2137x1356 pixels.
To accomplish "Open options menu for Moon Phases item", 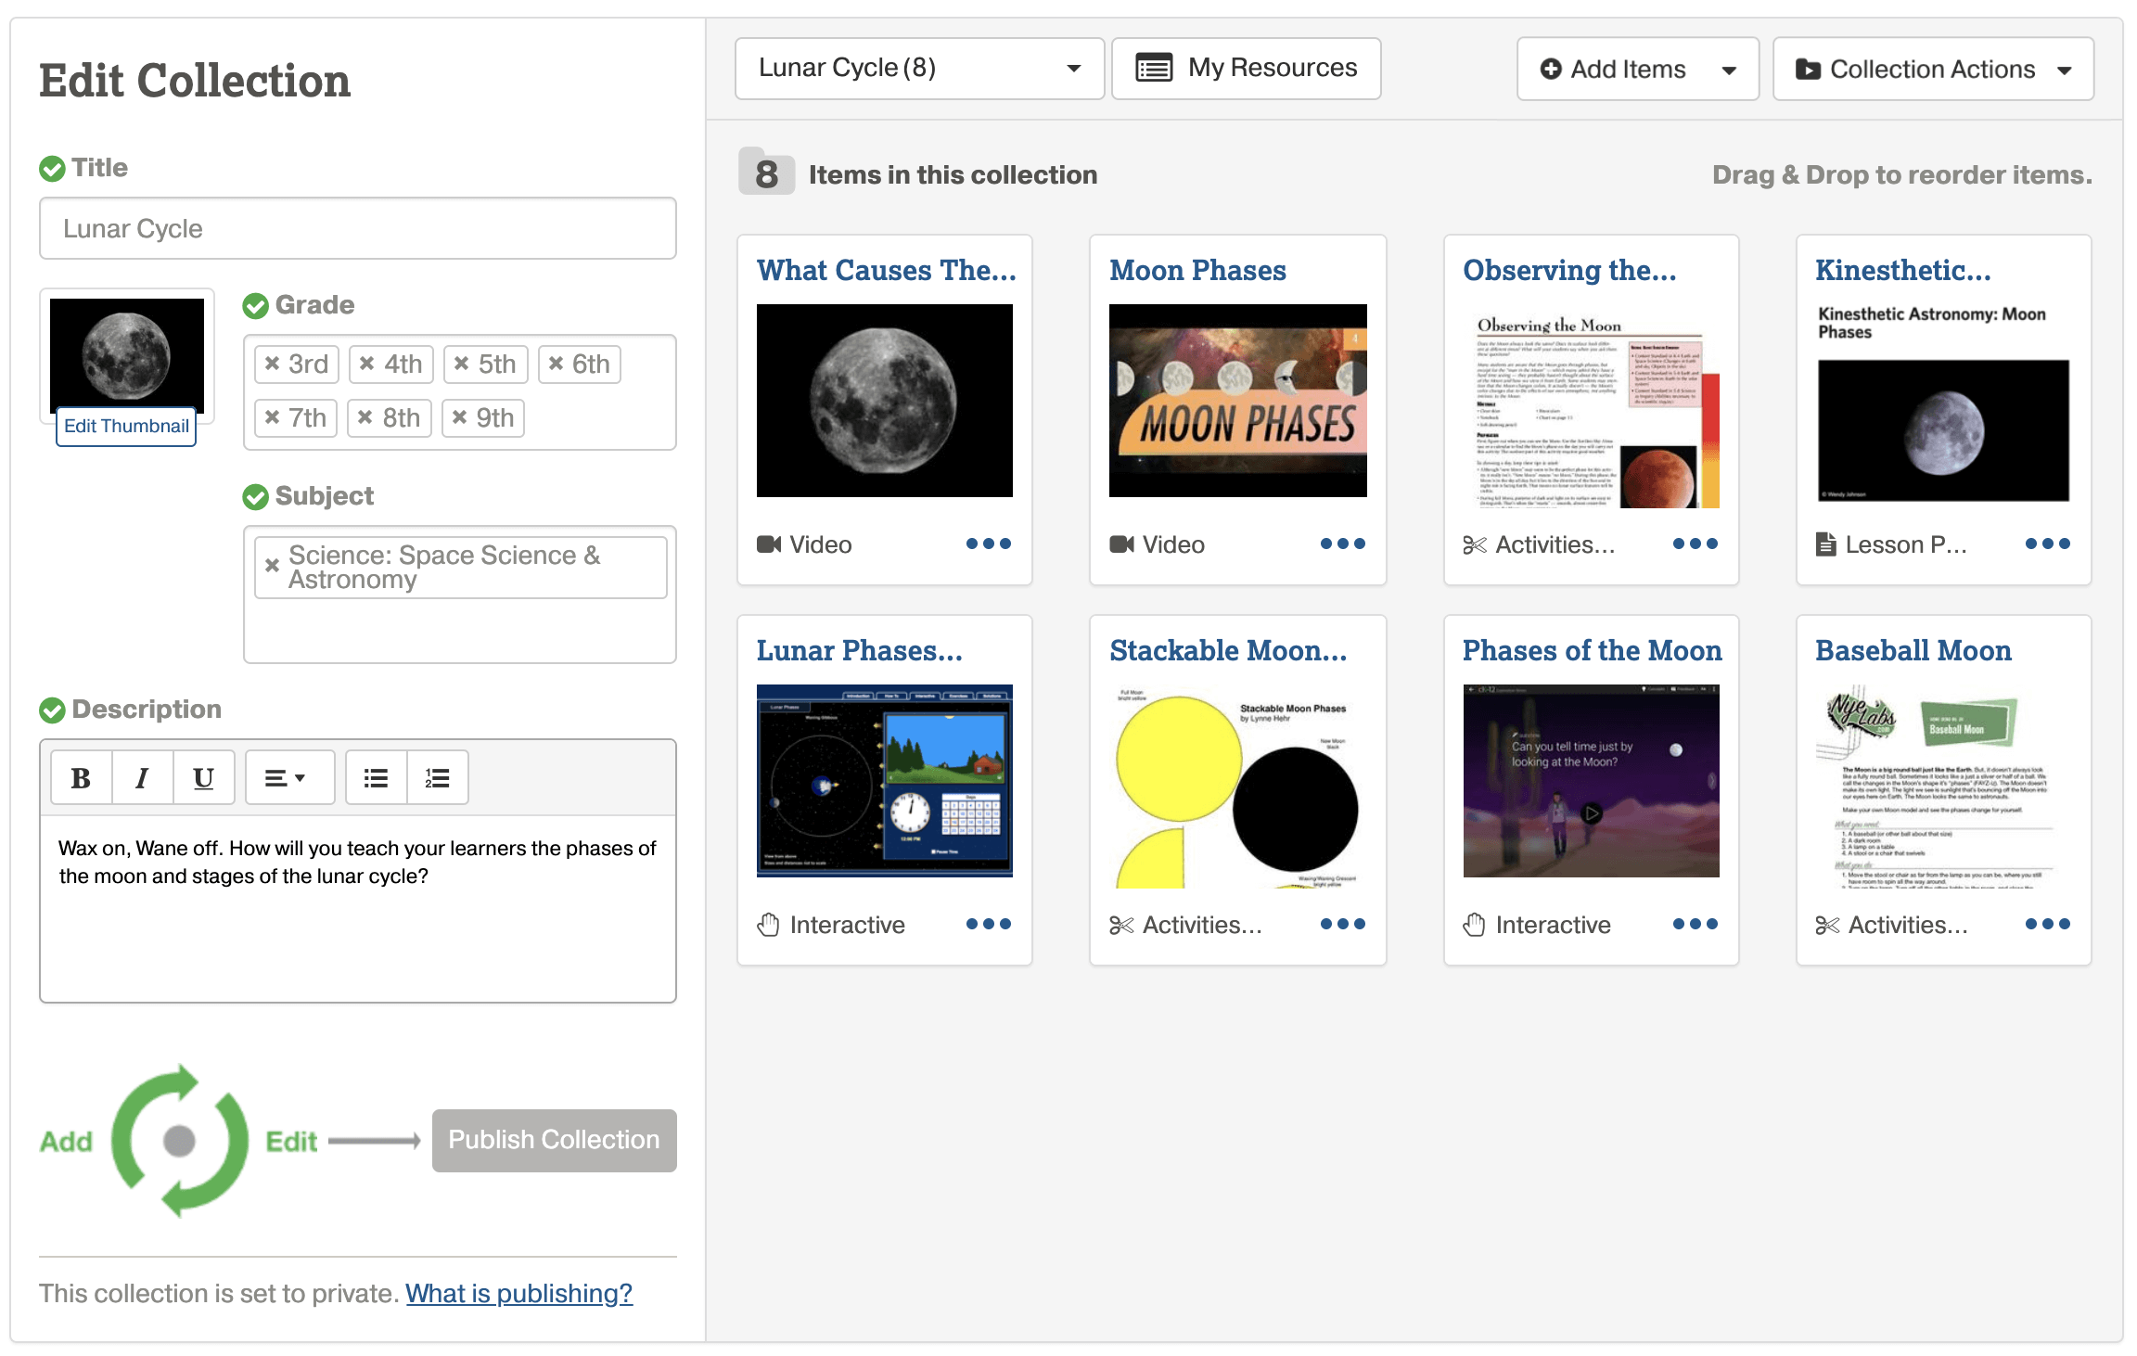I will 1342,544.
